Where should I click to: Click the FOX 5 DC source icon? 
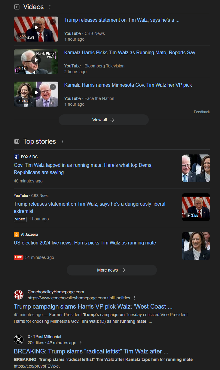(x=16, y=157)
